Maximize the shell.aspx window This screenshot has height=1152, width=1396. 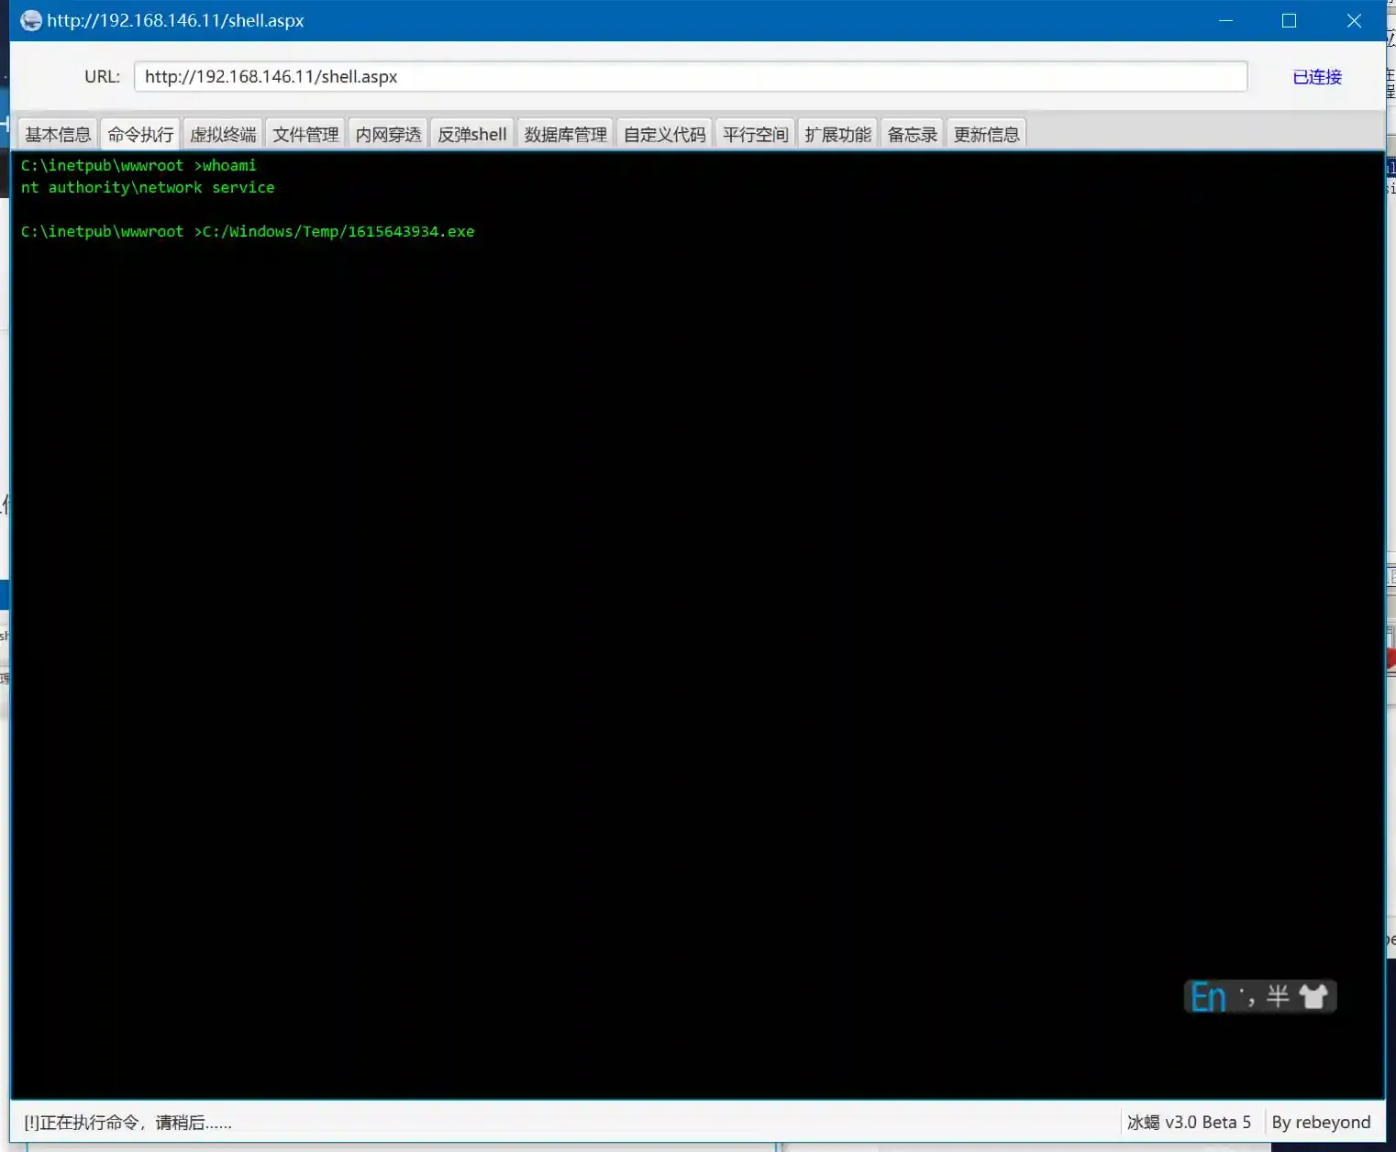click(x=1289, y=20)
